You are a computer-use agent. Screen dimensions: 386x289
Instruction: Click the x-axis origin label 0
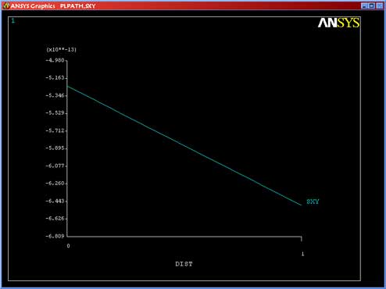68,246
